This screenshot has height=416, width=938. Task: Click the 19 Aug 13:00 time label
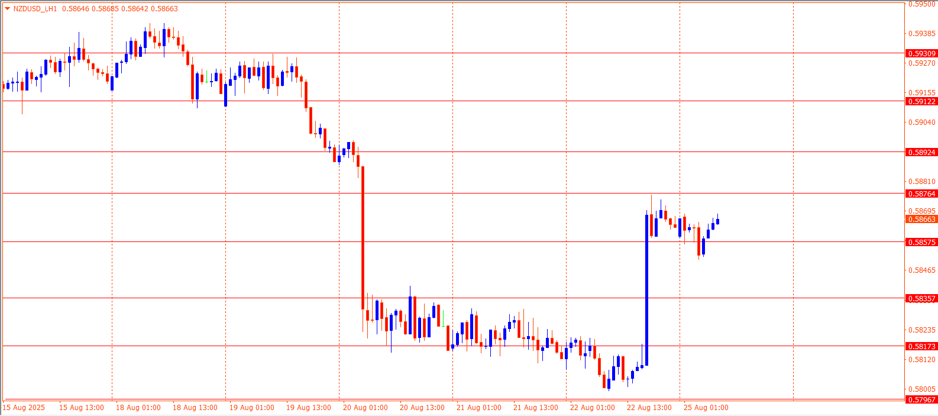tap(309, 408)
